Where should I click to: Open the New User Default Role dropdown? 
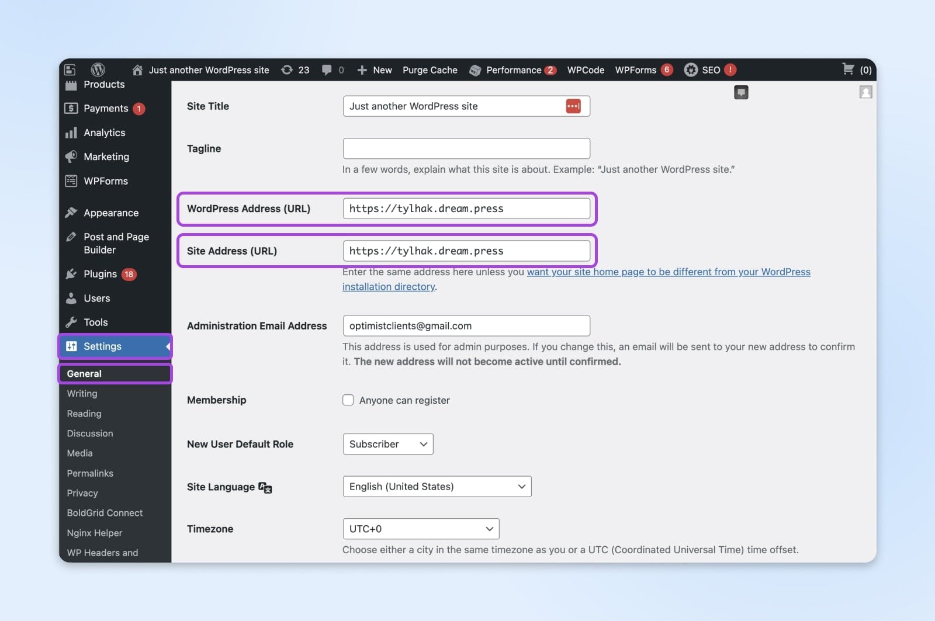point(387,444)
